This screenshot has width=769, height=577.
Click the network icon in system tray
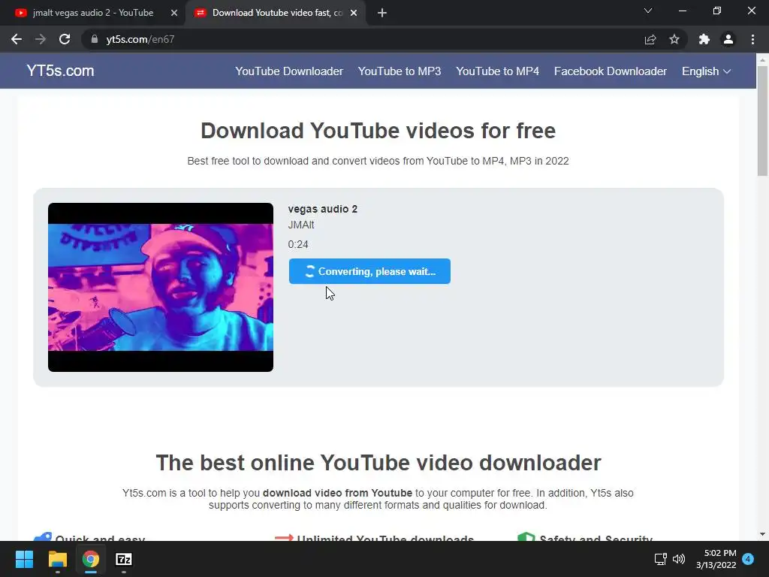click(660, 559)
